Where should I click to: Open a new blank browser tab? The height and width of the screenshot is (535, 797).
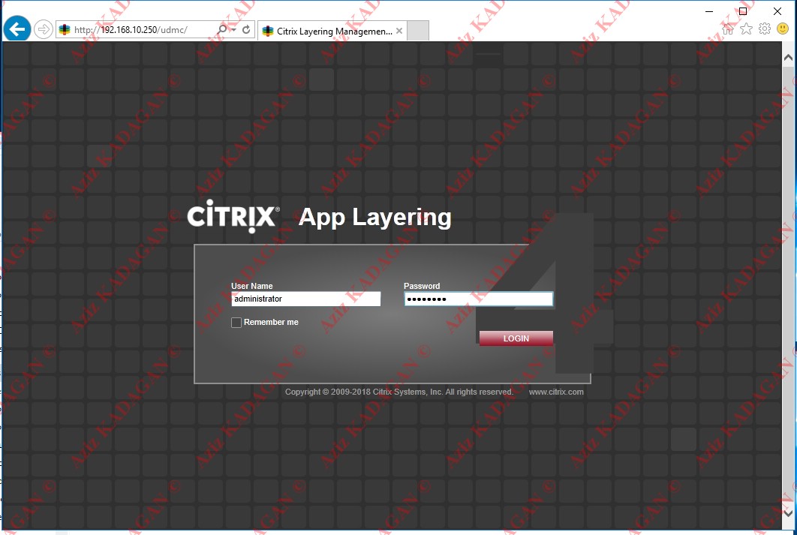point(418,31)
